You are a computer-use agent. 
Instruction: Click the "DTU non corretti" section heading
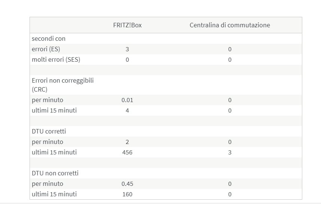pos(55,173)
